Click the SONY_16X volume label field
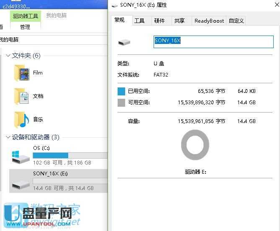280x231 pixels. click(213, 41)
